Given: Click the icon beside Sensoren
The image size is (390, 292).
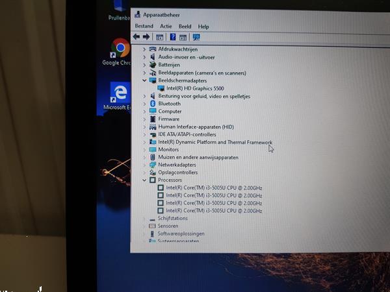Looking at the screenshot, I should click(152, 226).
